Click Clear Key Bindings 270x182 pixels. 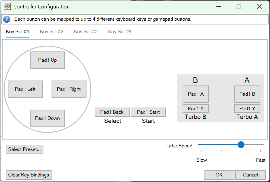tap(28, 175)
